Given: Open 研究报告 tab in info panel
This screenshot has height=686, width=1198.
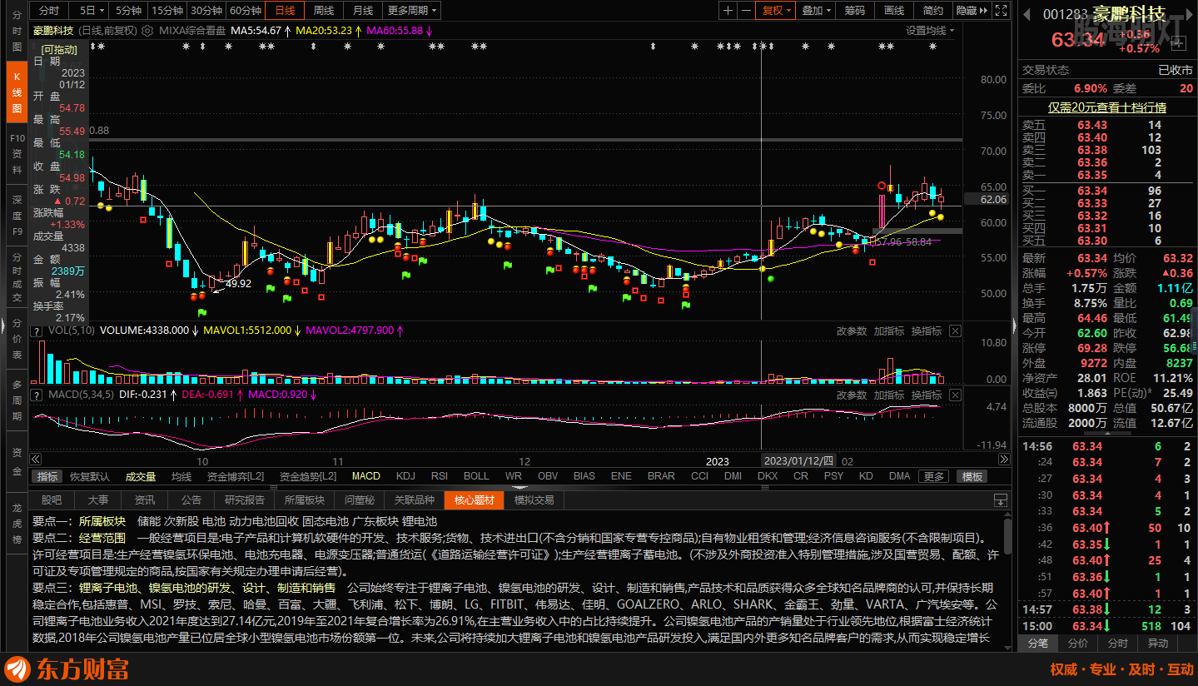Looking at the screenshot, I should (245, 500).
